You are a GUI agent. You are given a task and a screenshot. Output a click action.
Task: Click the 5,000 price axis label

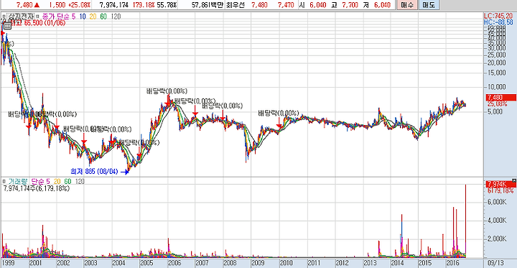click(495, 111)
